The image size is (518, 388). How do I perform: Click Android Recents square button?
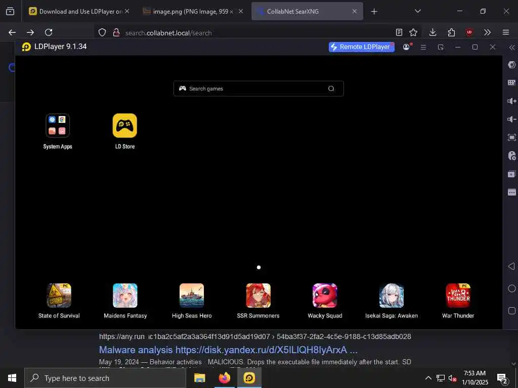click(x=512, y=311)
